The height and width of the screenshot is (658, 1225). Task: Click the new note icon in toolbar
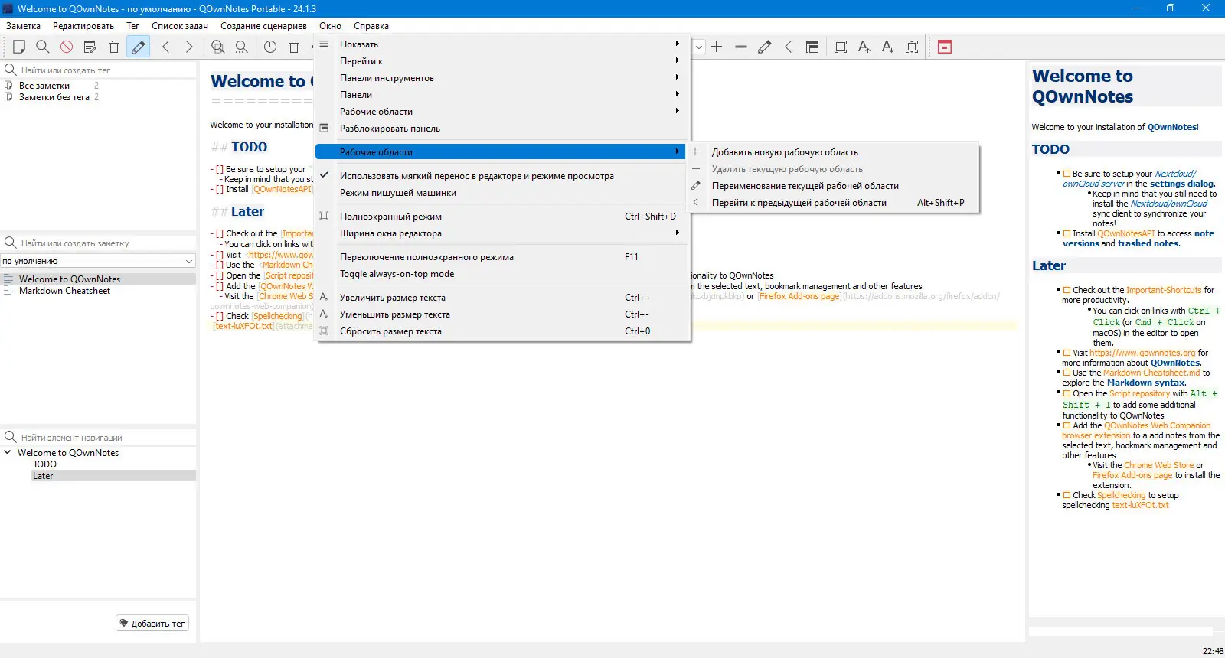tap(19, 47)
